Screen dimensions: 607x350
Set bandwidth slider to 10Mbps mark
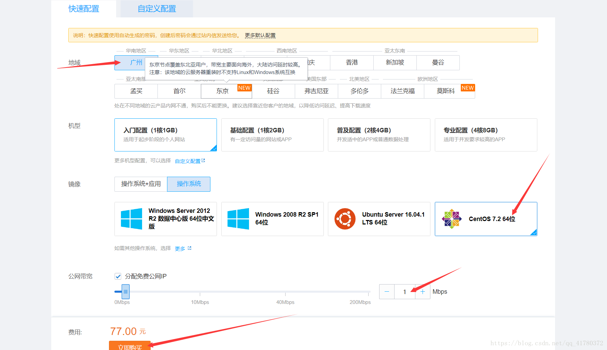tap(200, 292)
